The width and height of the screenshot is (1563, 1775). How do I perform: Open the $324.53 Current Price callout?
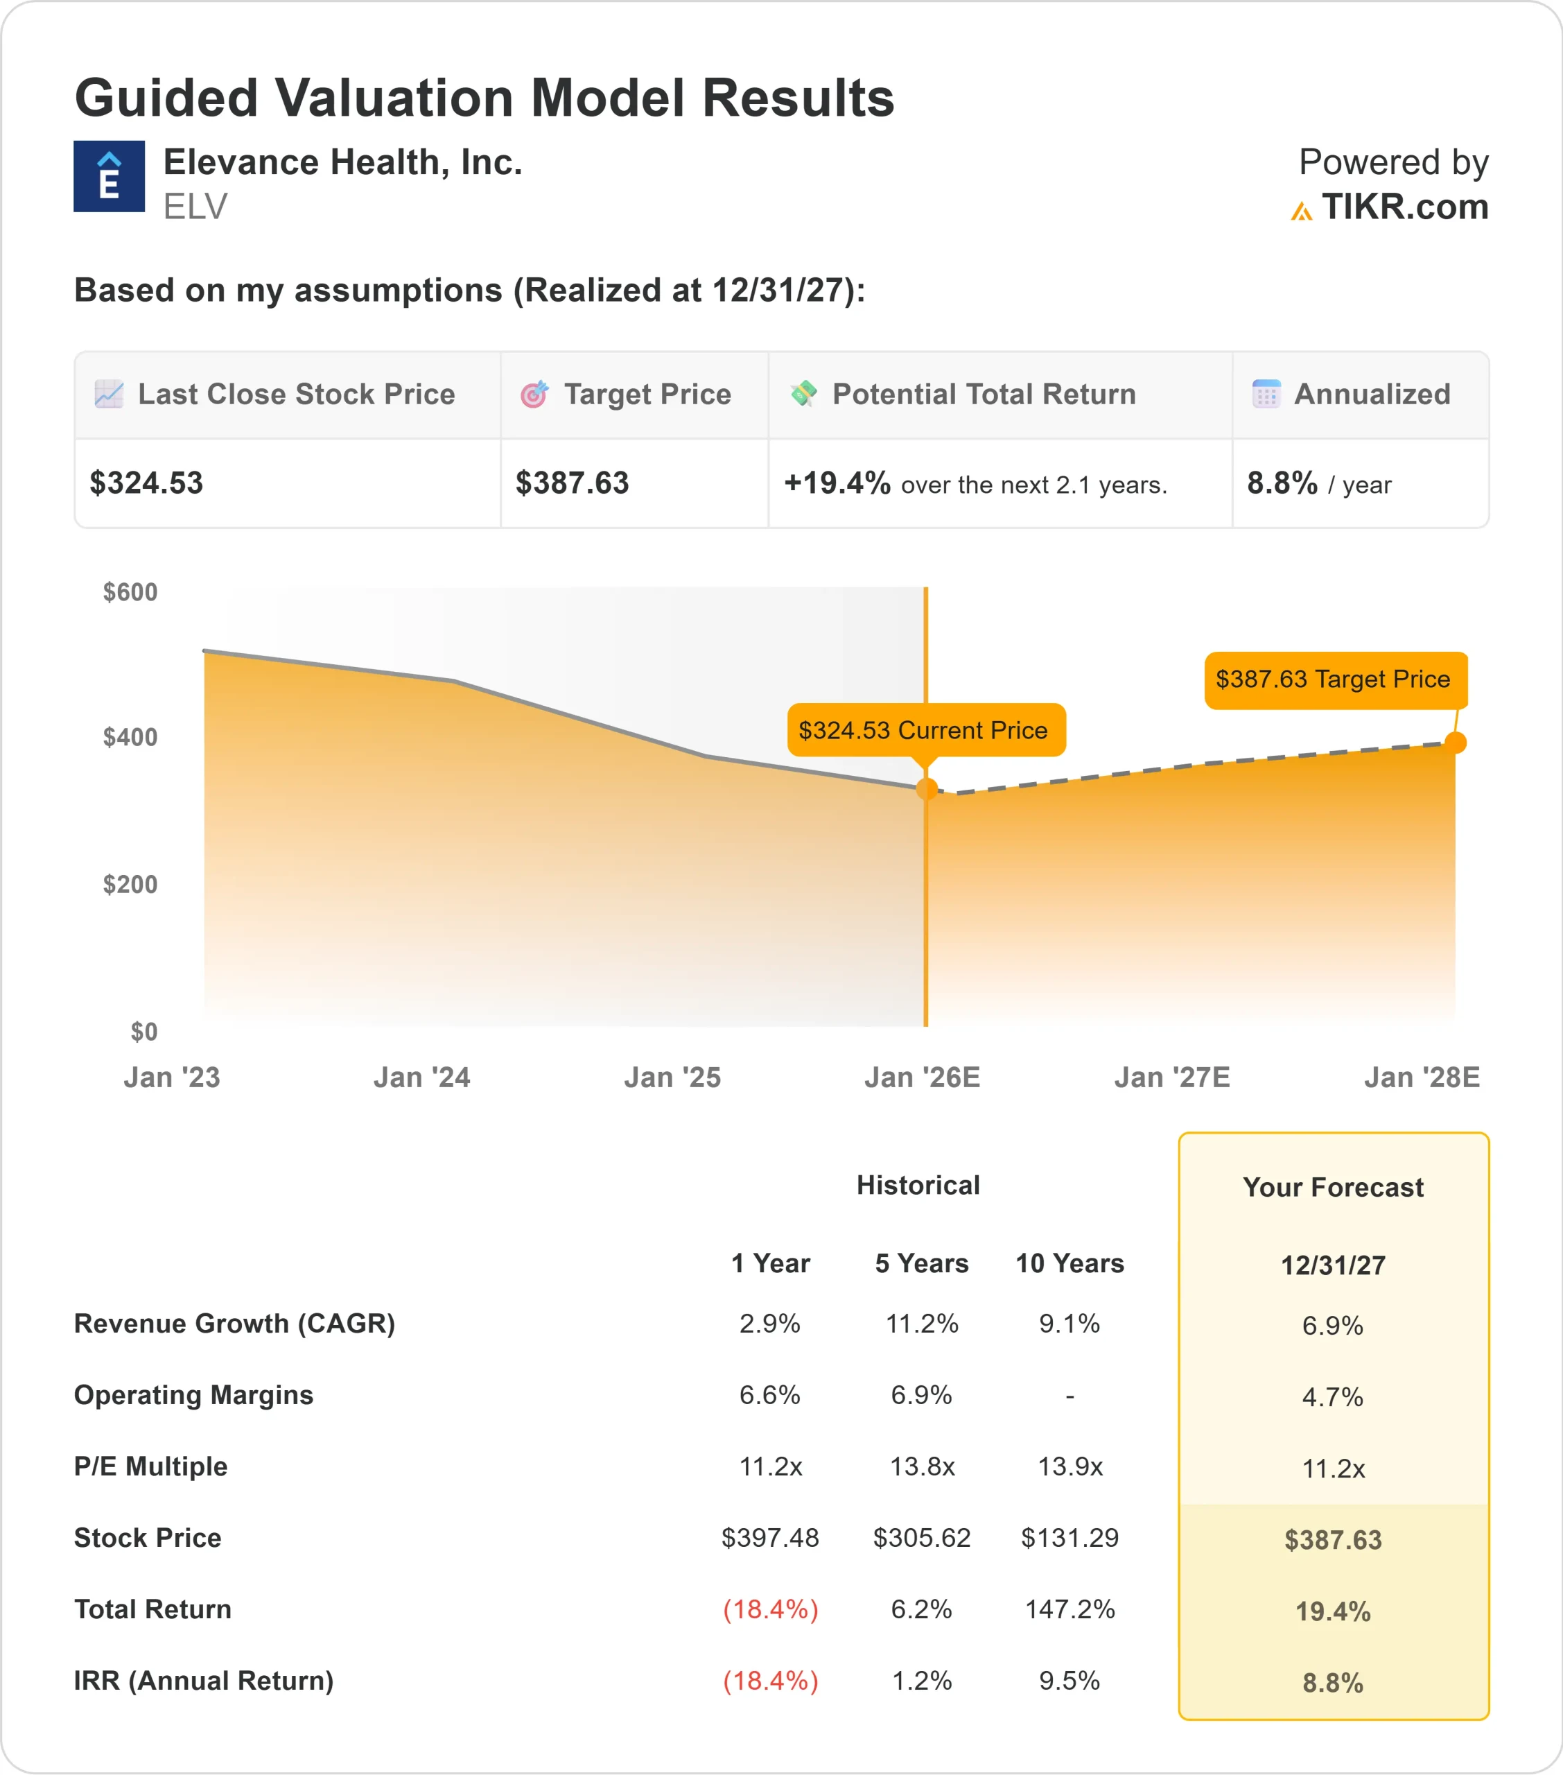click(925, 730)
